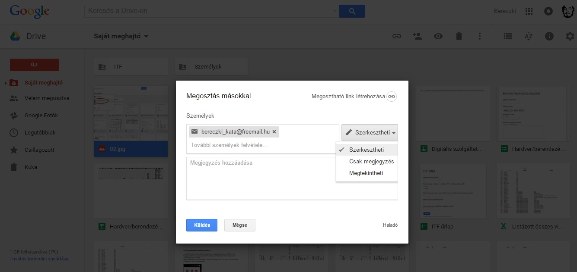Open the three-dot more actions menu
This screenshot has height=272, width=577.
click(x=480, y=37)
